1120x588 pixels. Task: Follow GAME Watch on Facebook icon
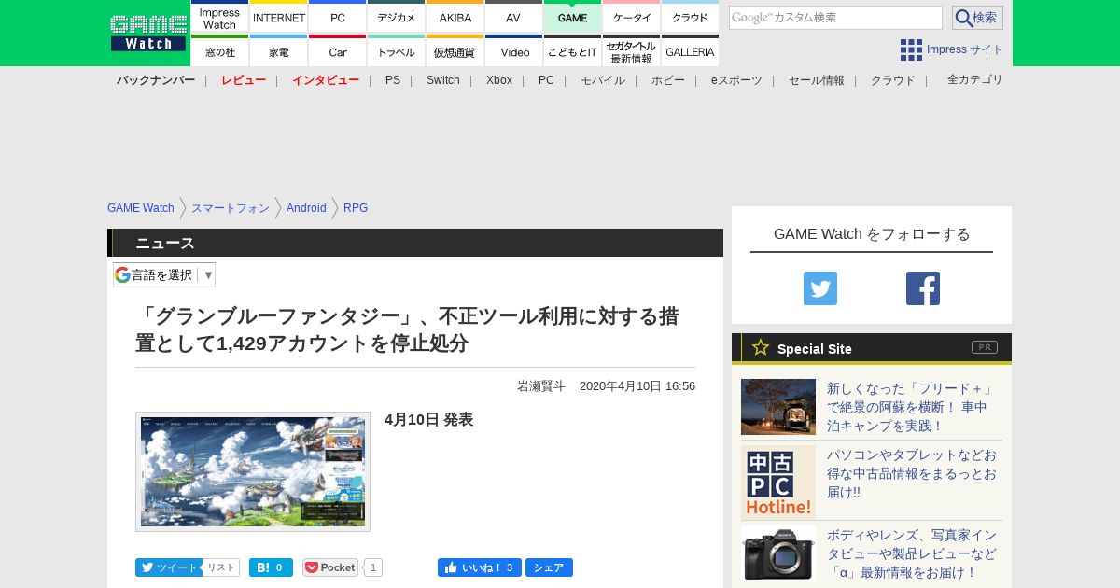pyautogui.click(x=923, y=288)
